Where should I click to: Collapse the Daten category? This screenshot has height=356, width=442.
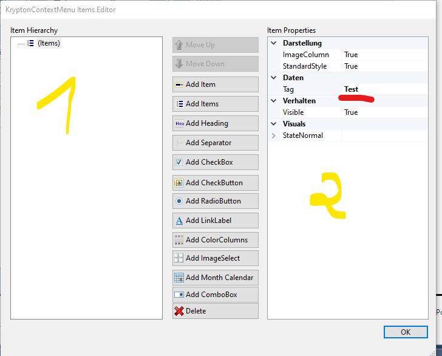coord(273,78)
